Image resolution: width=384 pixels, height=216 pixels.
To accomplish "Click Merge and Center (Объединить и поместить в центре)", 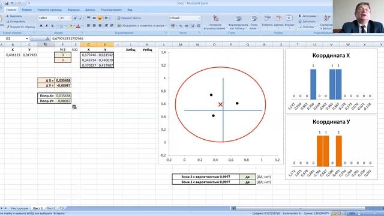I will (142, 25).
